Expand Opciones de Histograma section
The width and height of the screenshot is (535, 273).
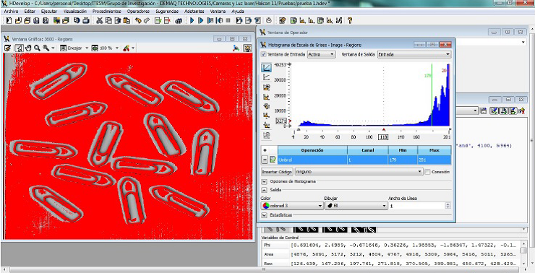click(264, 182)
